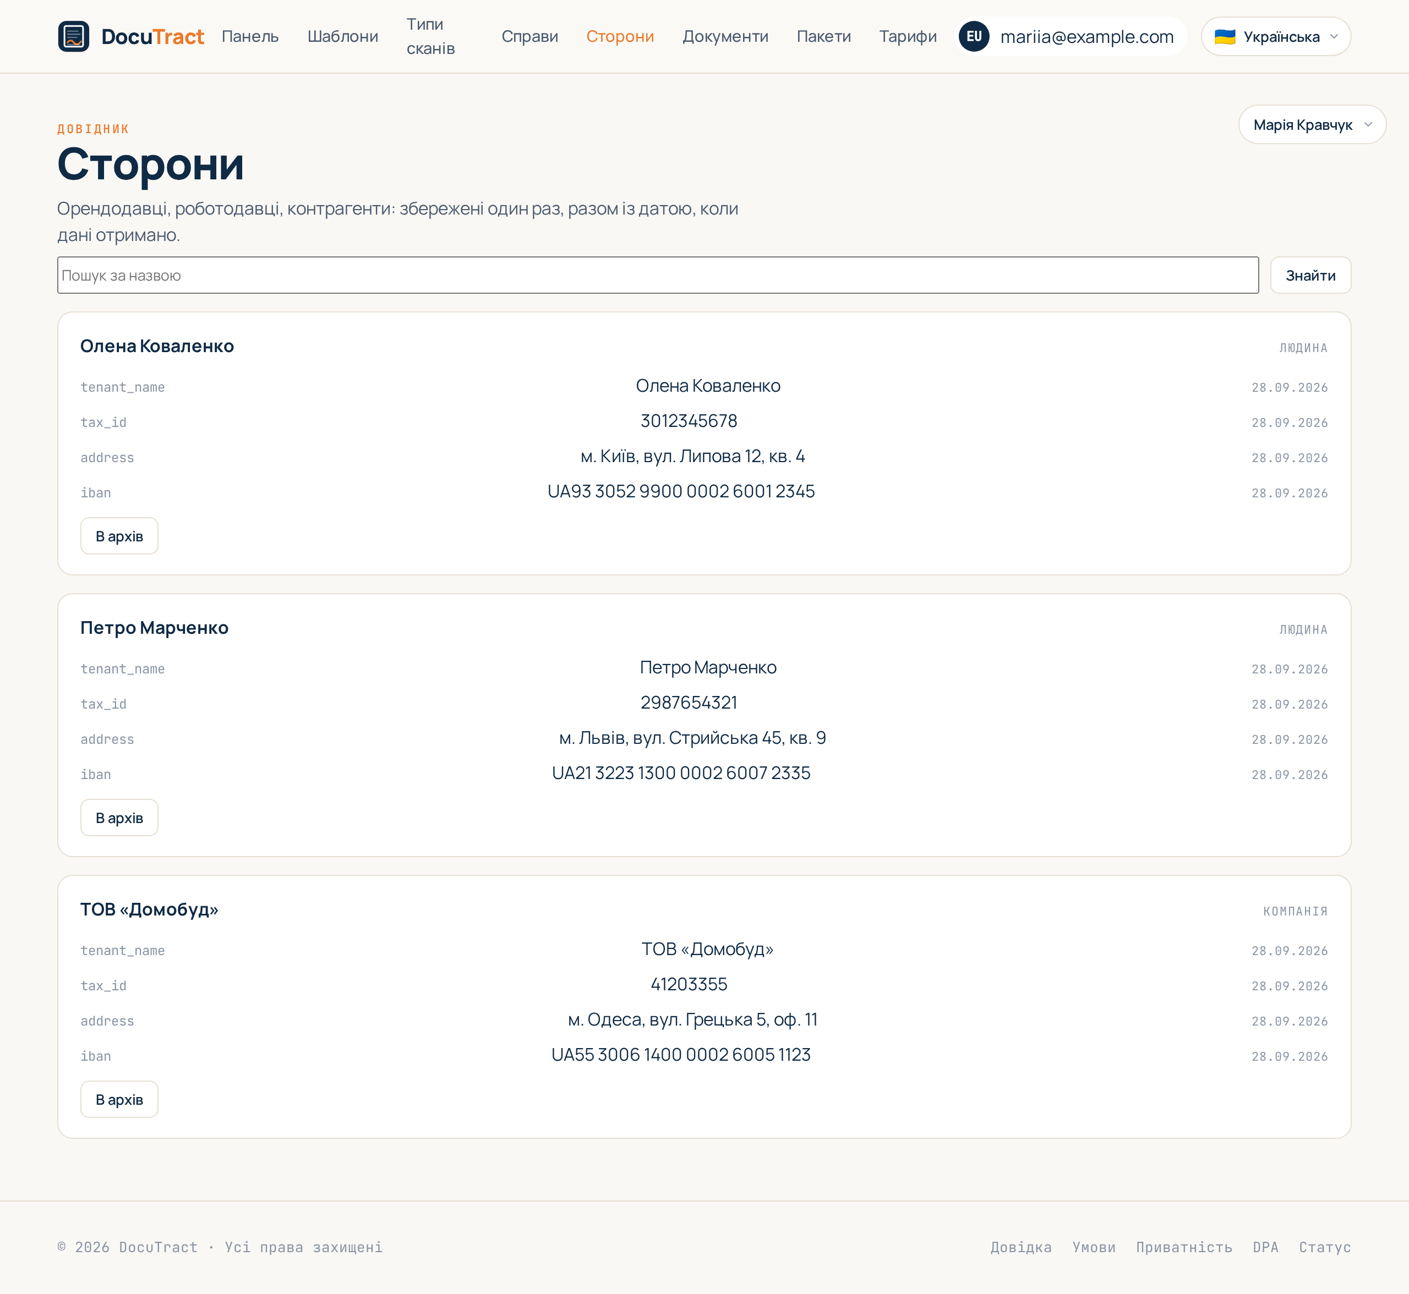Open Типи сканів page
The width and height of the screenshot is (1409, 1294).
pos(431,36)
